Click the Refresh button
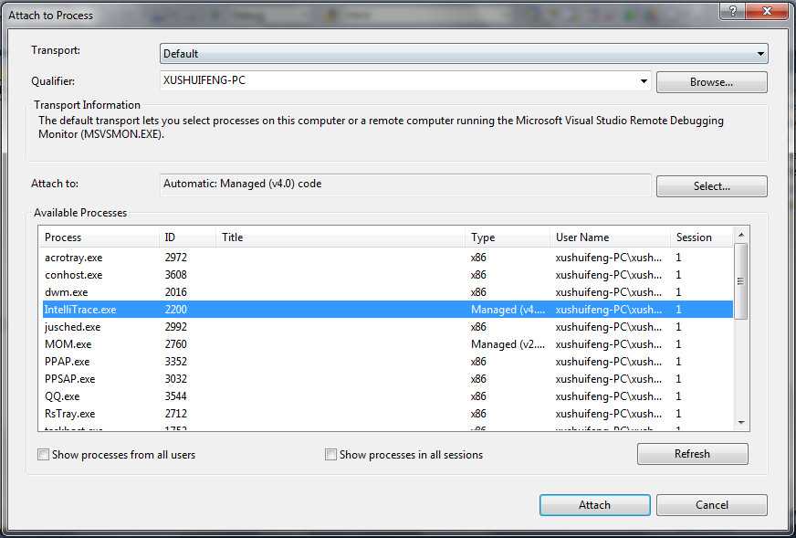 (x=693, y=454)
